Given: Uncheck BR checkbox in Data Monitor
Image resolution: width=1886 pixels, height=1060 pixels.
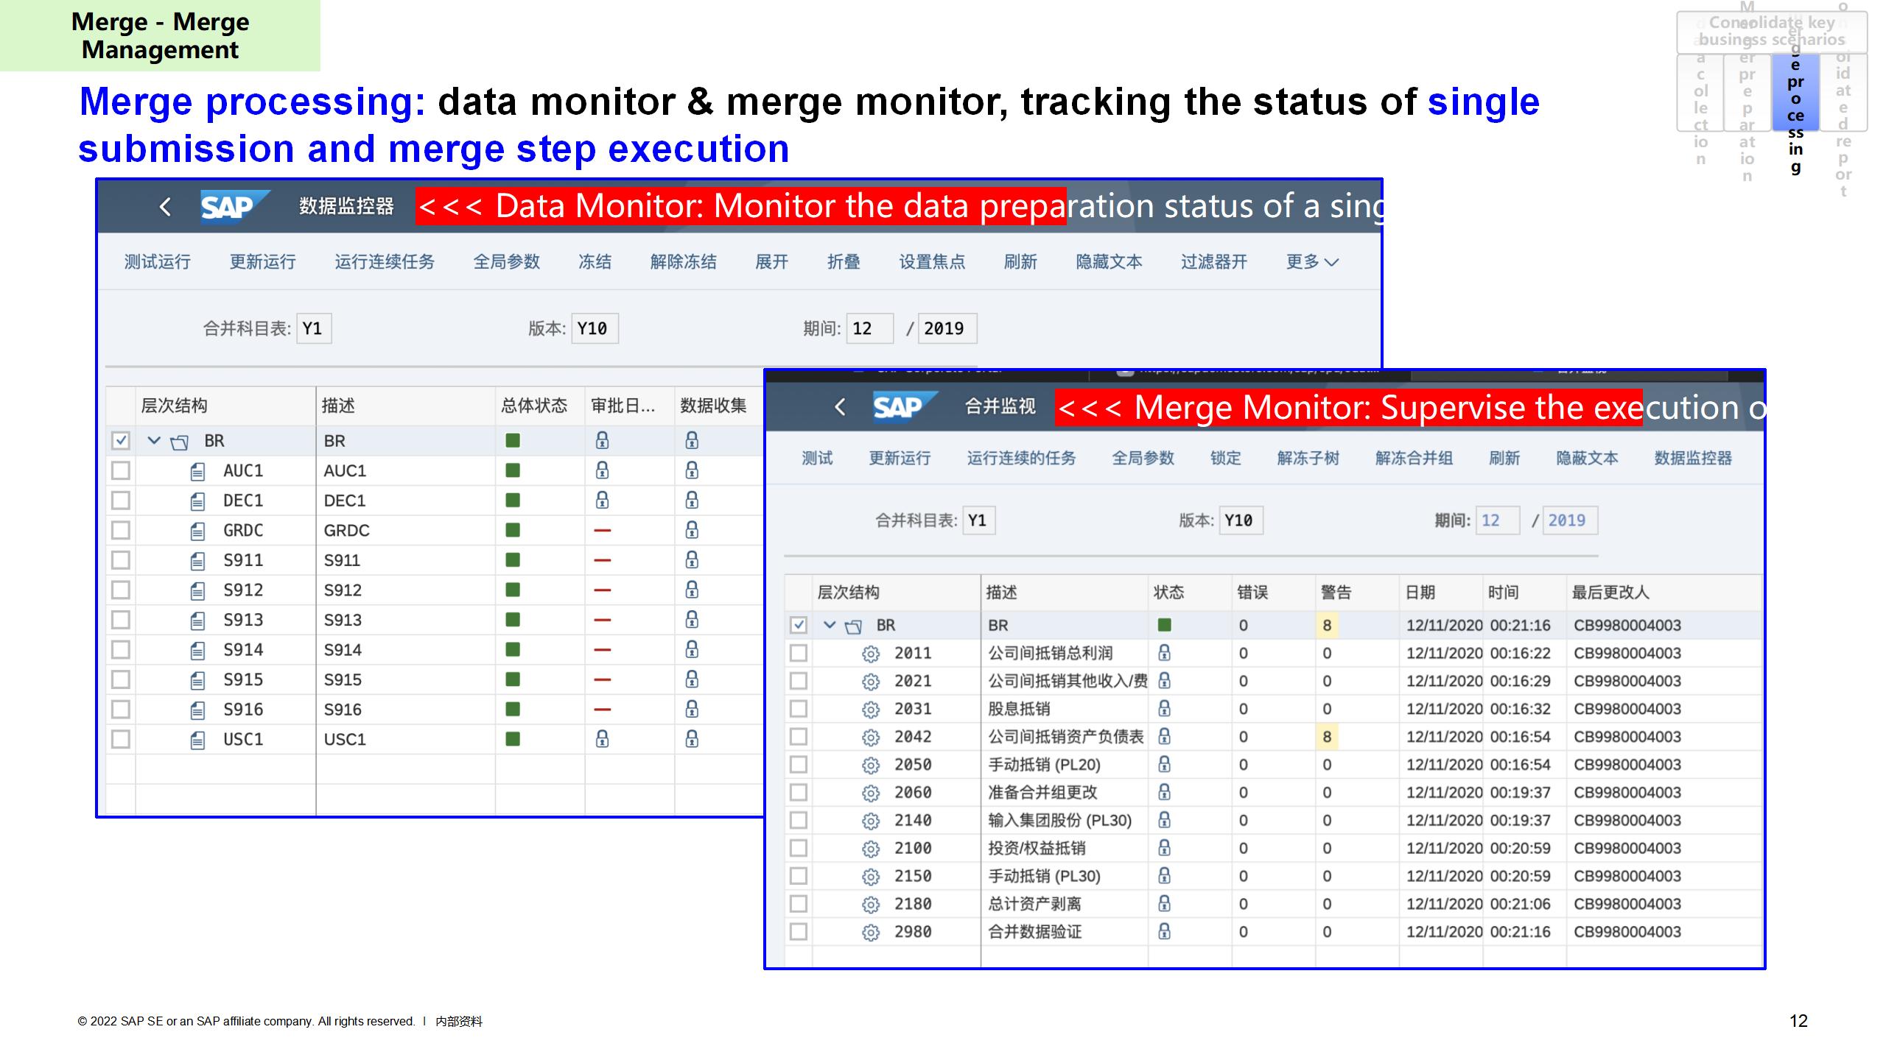Looking at the screenshot, I should (x=121, y=441).
